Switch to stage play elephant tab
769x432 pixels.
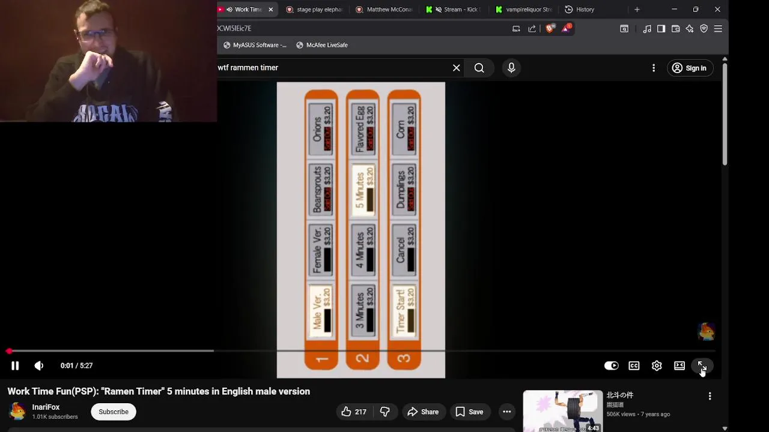coord(314,10)
